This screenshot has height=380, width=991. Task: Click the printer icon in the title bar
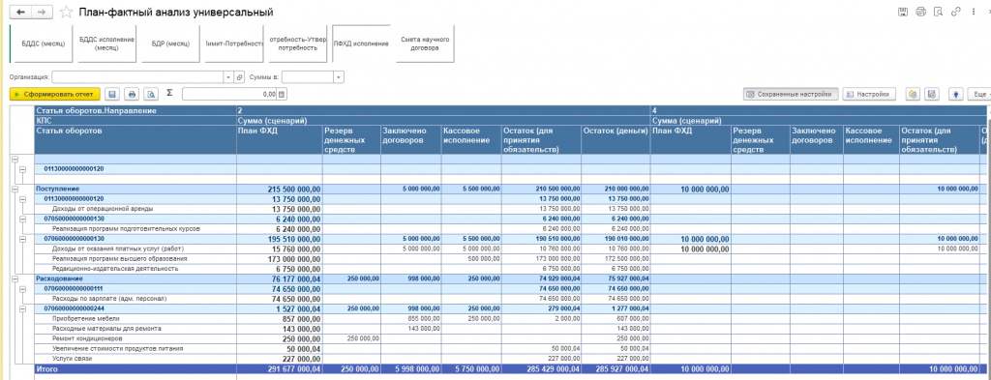point(921,12)
